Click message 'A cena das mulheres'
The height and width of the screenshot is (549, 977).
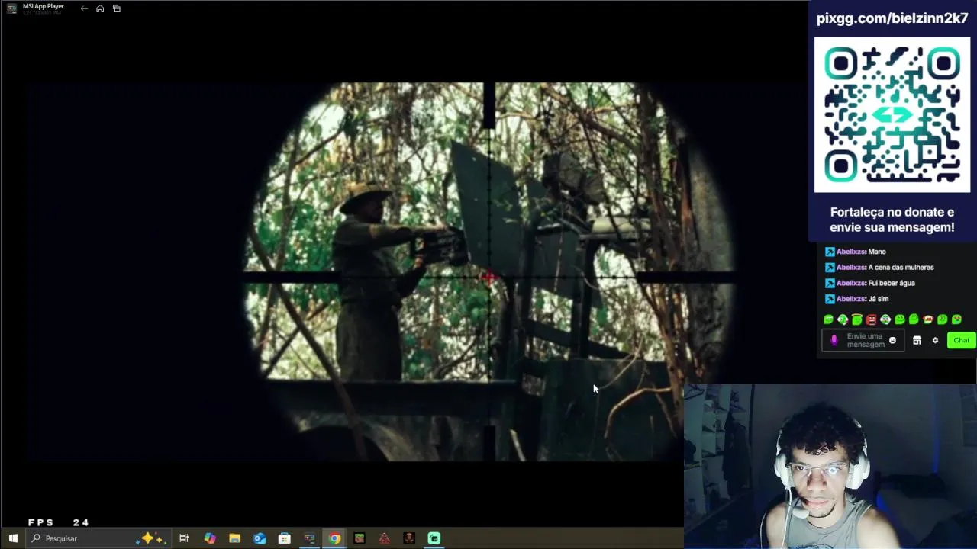point(901,268)
